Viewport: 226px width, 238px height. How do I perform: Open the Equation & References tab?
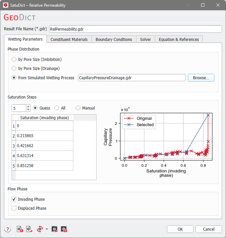[x=179, y=40]
